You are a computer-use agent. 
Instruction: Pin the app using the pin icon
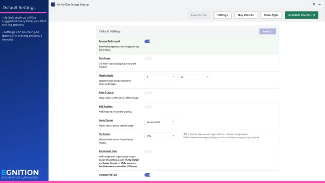click(x=314, y=4)
